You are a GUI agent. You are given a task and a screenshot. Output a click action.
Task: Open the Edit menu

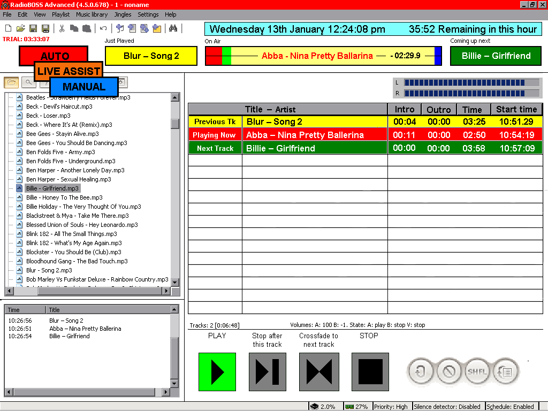22,14
